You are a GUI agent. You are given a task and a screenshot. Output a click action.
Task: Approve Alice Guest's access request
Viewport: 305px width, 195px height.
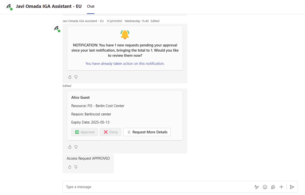[85, 132]
